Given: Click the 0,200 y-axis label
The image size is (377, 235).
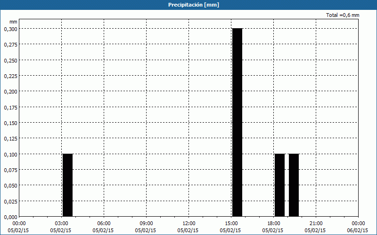Looking at the screenshot, I should pyautogui.click(x=10, y=91).
